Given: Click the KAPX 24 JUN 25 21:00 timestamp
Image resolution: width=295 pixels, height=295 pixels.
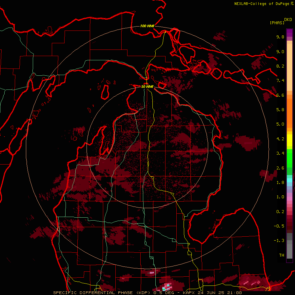Looking at the screenshot, I should (212, 293).
